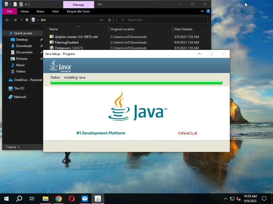Launch Opera browser from taskbar
This screenshot has width=273, height=204.
pos(71,199)
